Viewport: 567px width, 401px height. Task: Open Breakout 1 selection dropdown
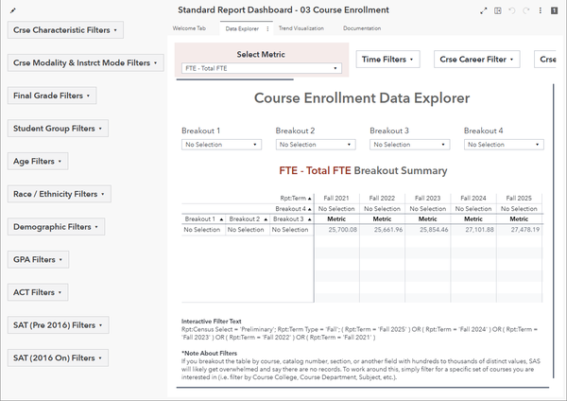(221, 145)
